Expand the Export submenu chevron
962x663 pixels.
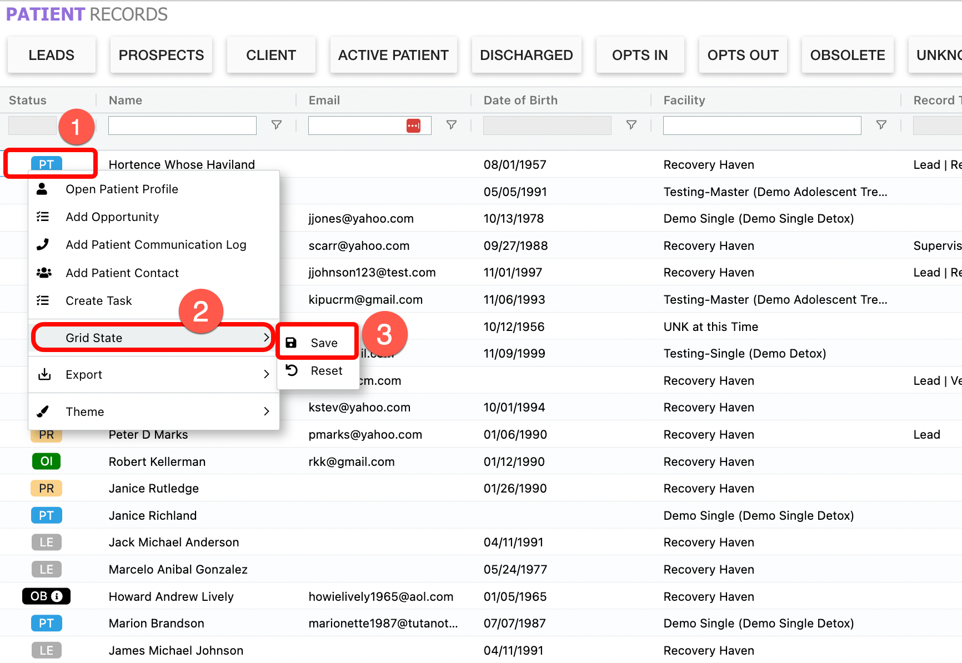pyautogui.click(x=267, y=374)
